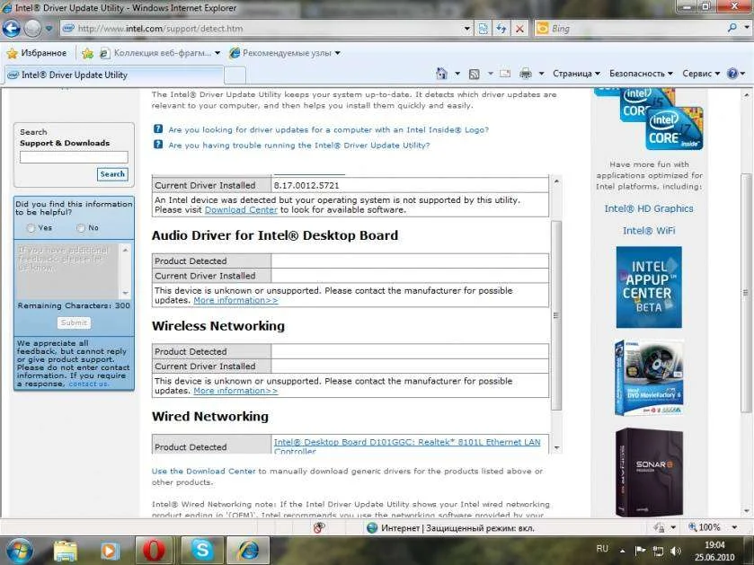The width and height of the screenshot is (754, 565).
Task: Open Home button dropdown arrow
Action: click(x=457, y=74)
